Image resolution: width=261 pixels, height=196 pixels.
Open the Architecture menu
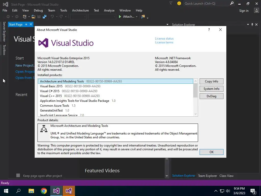[x=80, y=10]
